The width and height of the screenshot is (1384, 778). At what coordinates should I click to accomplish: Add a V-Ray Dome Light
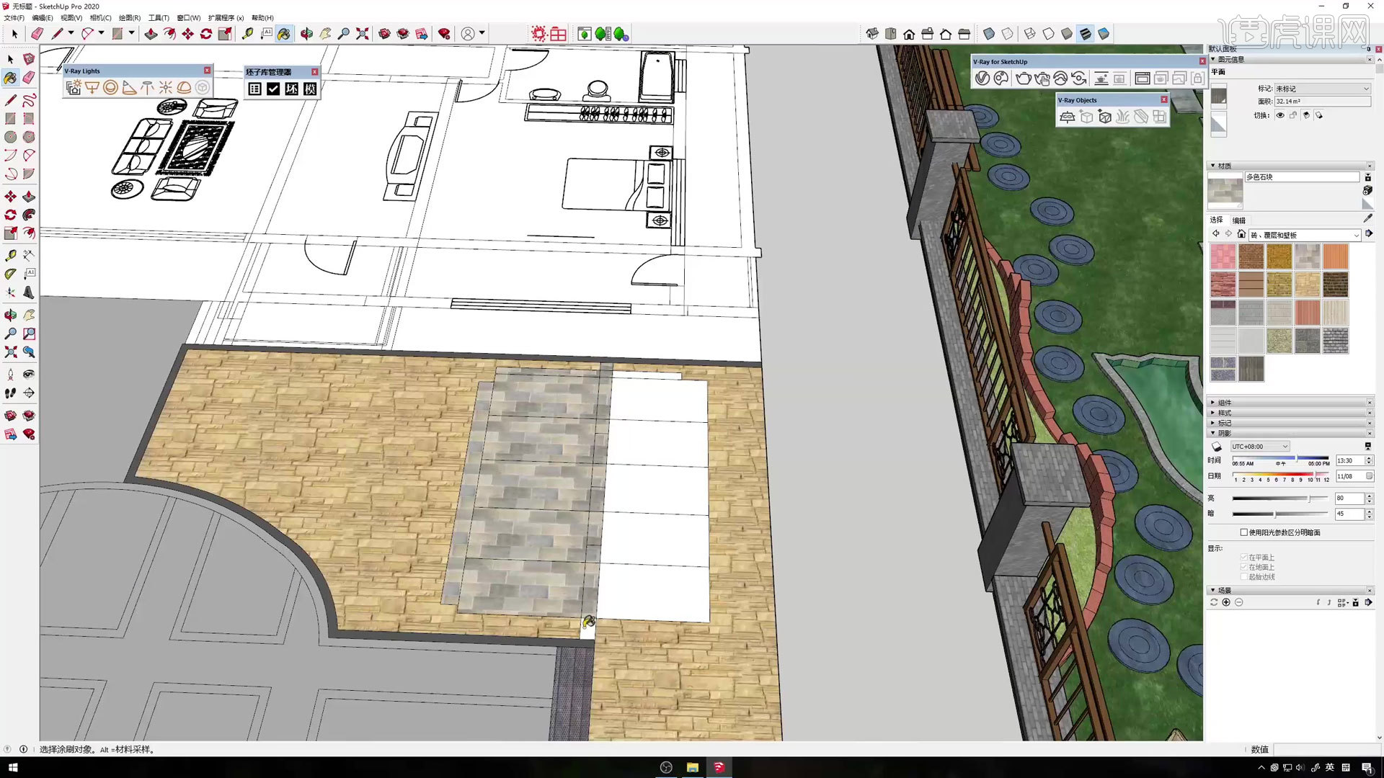[184, 88]
